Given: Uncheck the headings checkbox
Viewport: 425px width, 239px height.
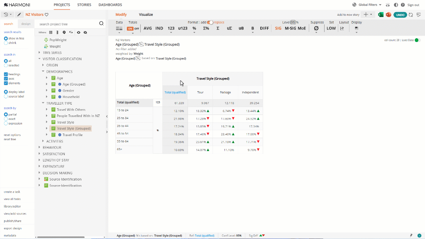Looking at the screenshot, I should coord(6,74).
